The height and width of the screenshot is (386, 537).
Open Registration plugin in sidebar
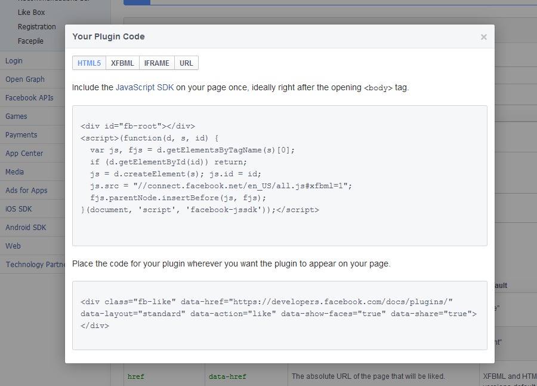36,27
